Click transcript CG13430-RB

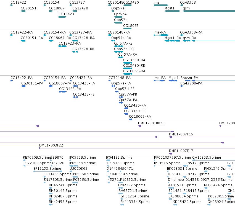click(128, 68)
